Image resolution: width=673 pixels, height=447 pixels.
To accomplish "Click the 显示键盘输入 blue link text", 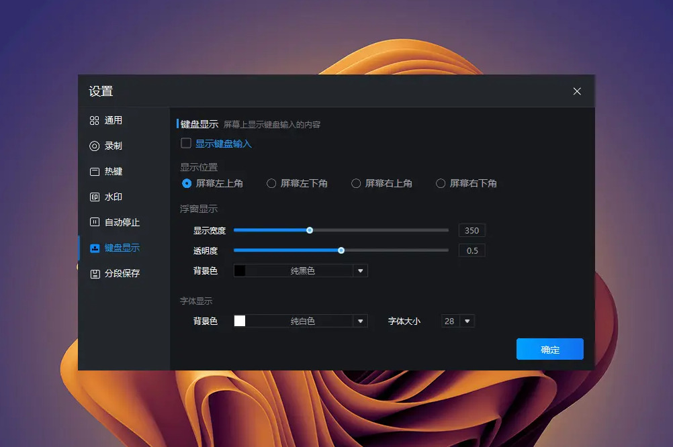I will [x=223, y=144].
